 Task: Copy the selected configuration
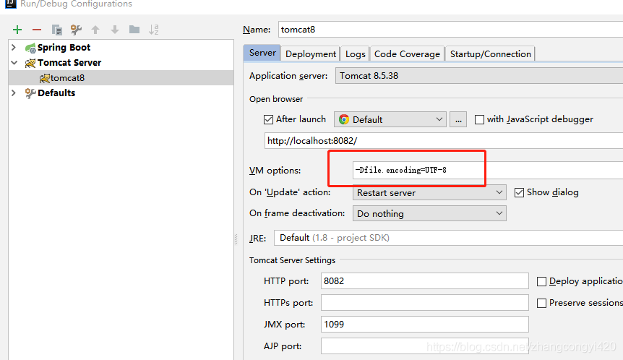pyautogui.click(x=57, y=30)
